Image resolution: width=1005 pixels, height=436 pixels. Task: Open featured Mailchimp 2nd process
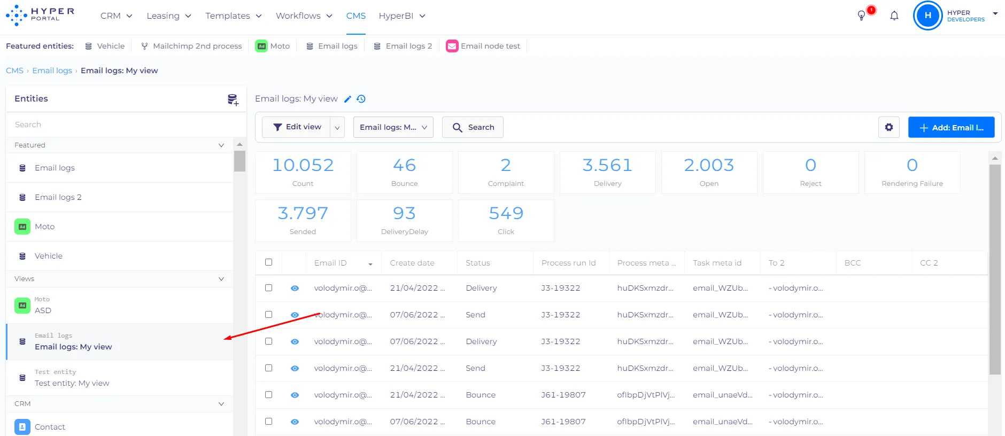point(191,46)
